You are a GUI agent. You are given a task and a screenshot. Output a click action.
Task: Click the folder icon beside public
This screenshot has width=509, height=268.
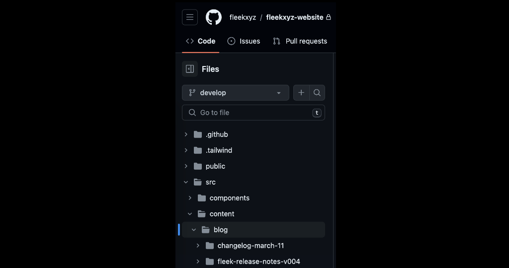click(x=198, y=166)
